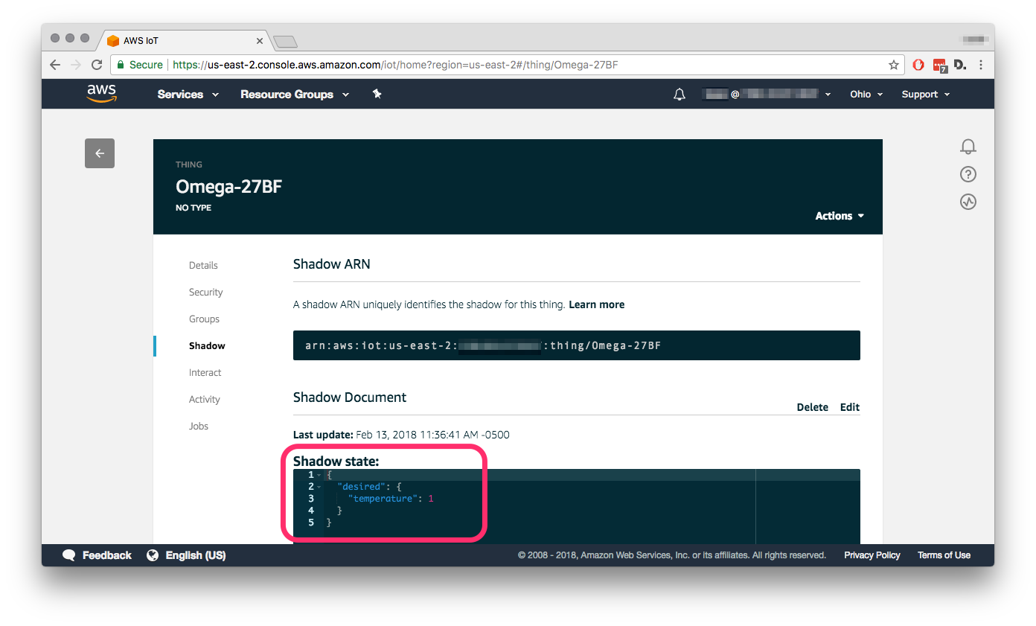Open the Details section
This screenshot has width=1036, height=626.
click(203, 265)
